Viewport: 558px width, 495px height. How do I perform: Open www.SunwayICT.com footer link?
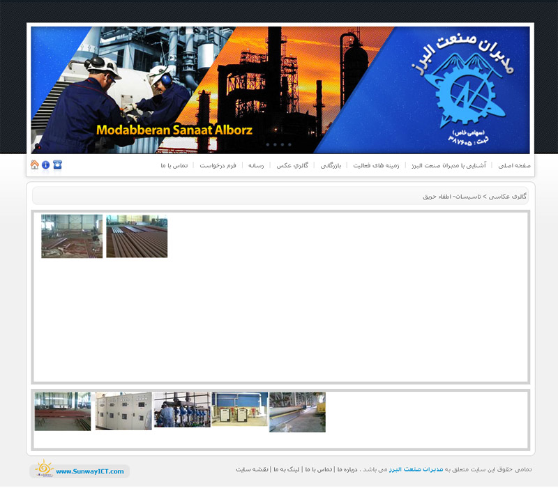90,471
